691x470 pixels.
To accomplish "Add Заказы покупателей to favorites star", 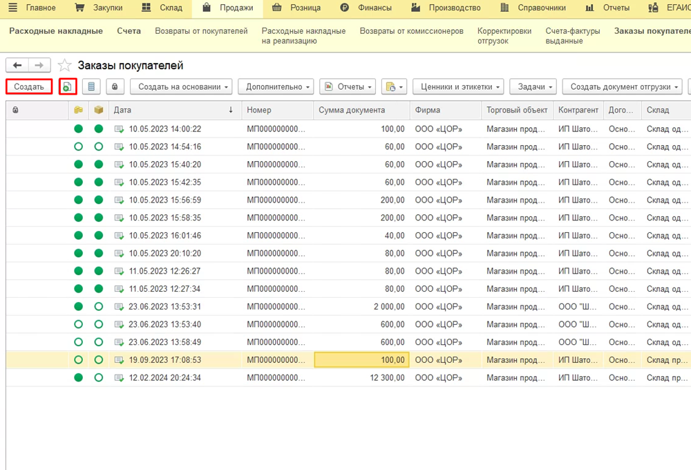I will click(x=65, y=66).
